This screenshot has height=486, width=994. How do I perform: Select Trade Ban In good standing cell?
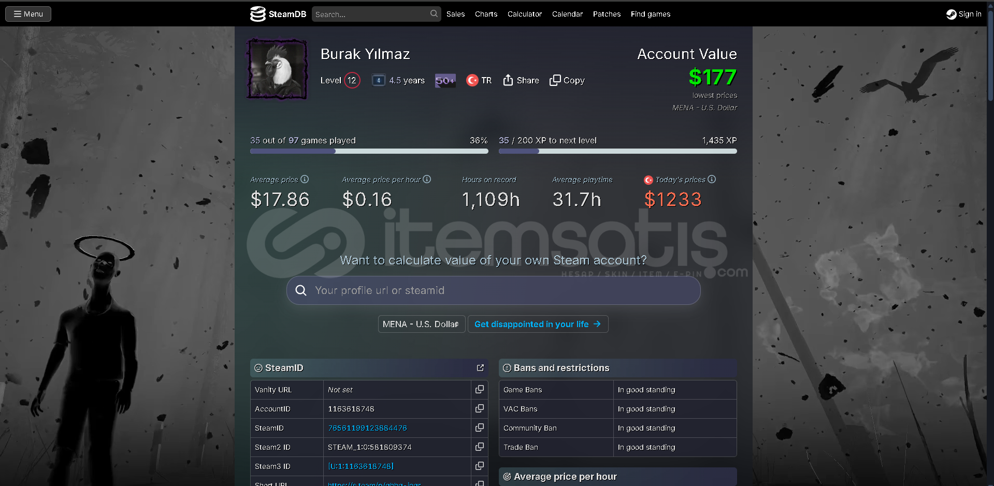(x=675, y=447)
